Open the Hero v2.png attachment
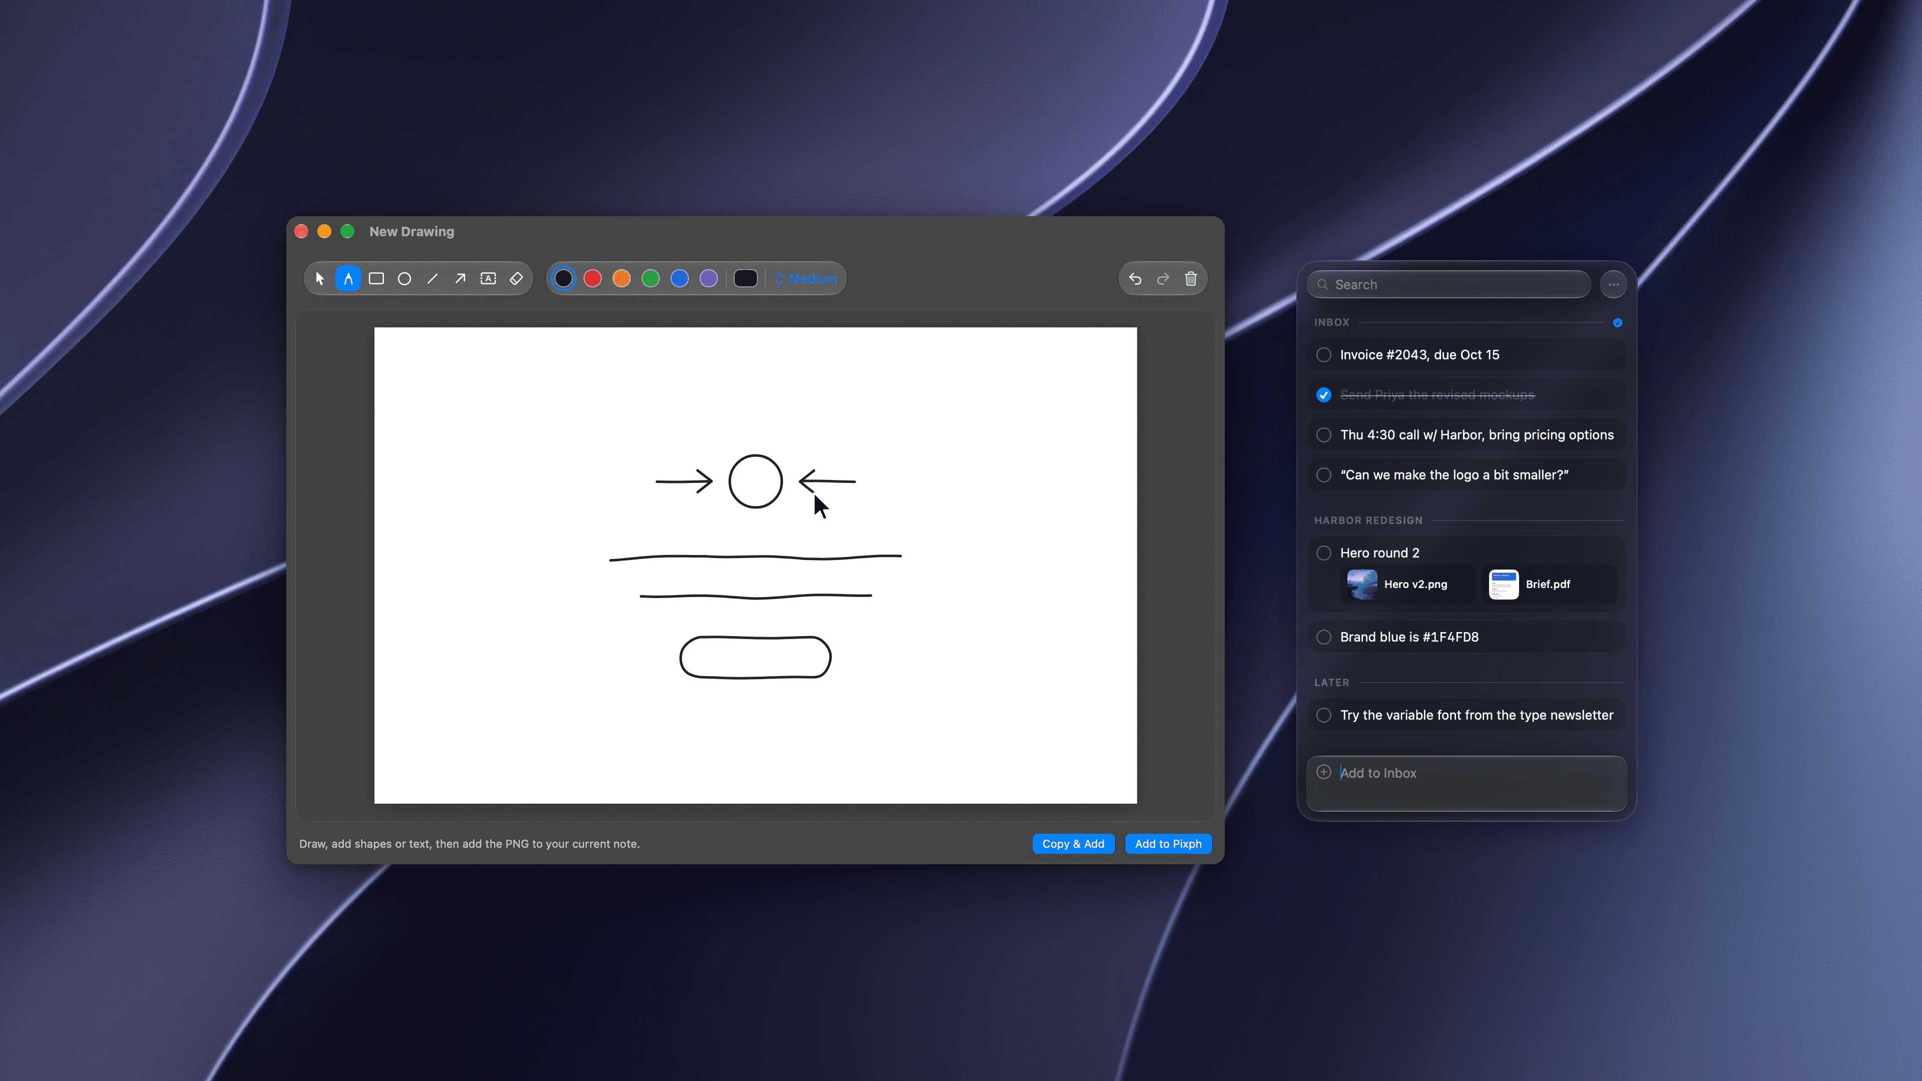 [x=1407, y=584]
